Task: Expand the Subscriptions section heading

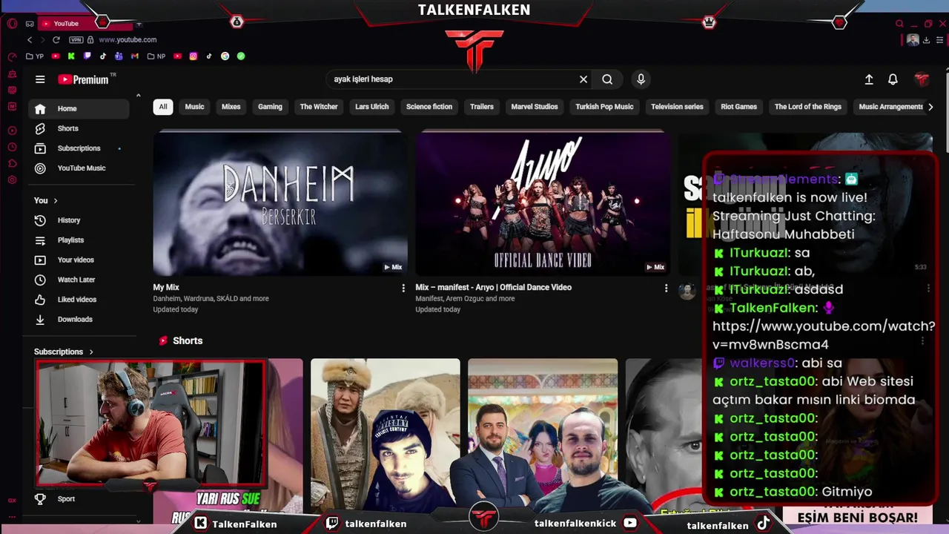Action: (64, 352)
